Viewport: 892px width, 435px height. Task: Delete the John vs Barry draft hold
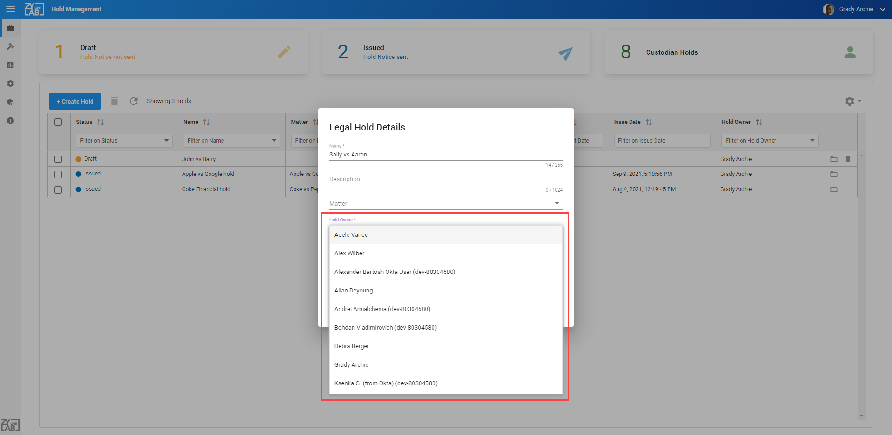pyautogui.click(x=847, y=159)
